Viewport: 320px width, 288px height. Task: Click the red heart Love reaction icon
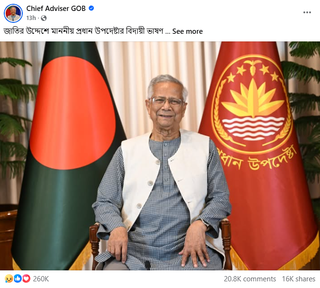tap(26, 278)
